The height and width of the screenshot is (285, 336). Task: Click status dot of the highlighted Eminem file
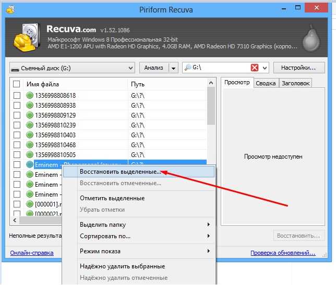pyautogui.click(x=30, y=164)
